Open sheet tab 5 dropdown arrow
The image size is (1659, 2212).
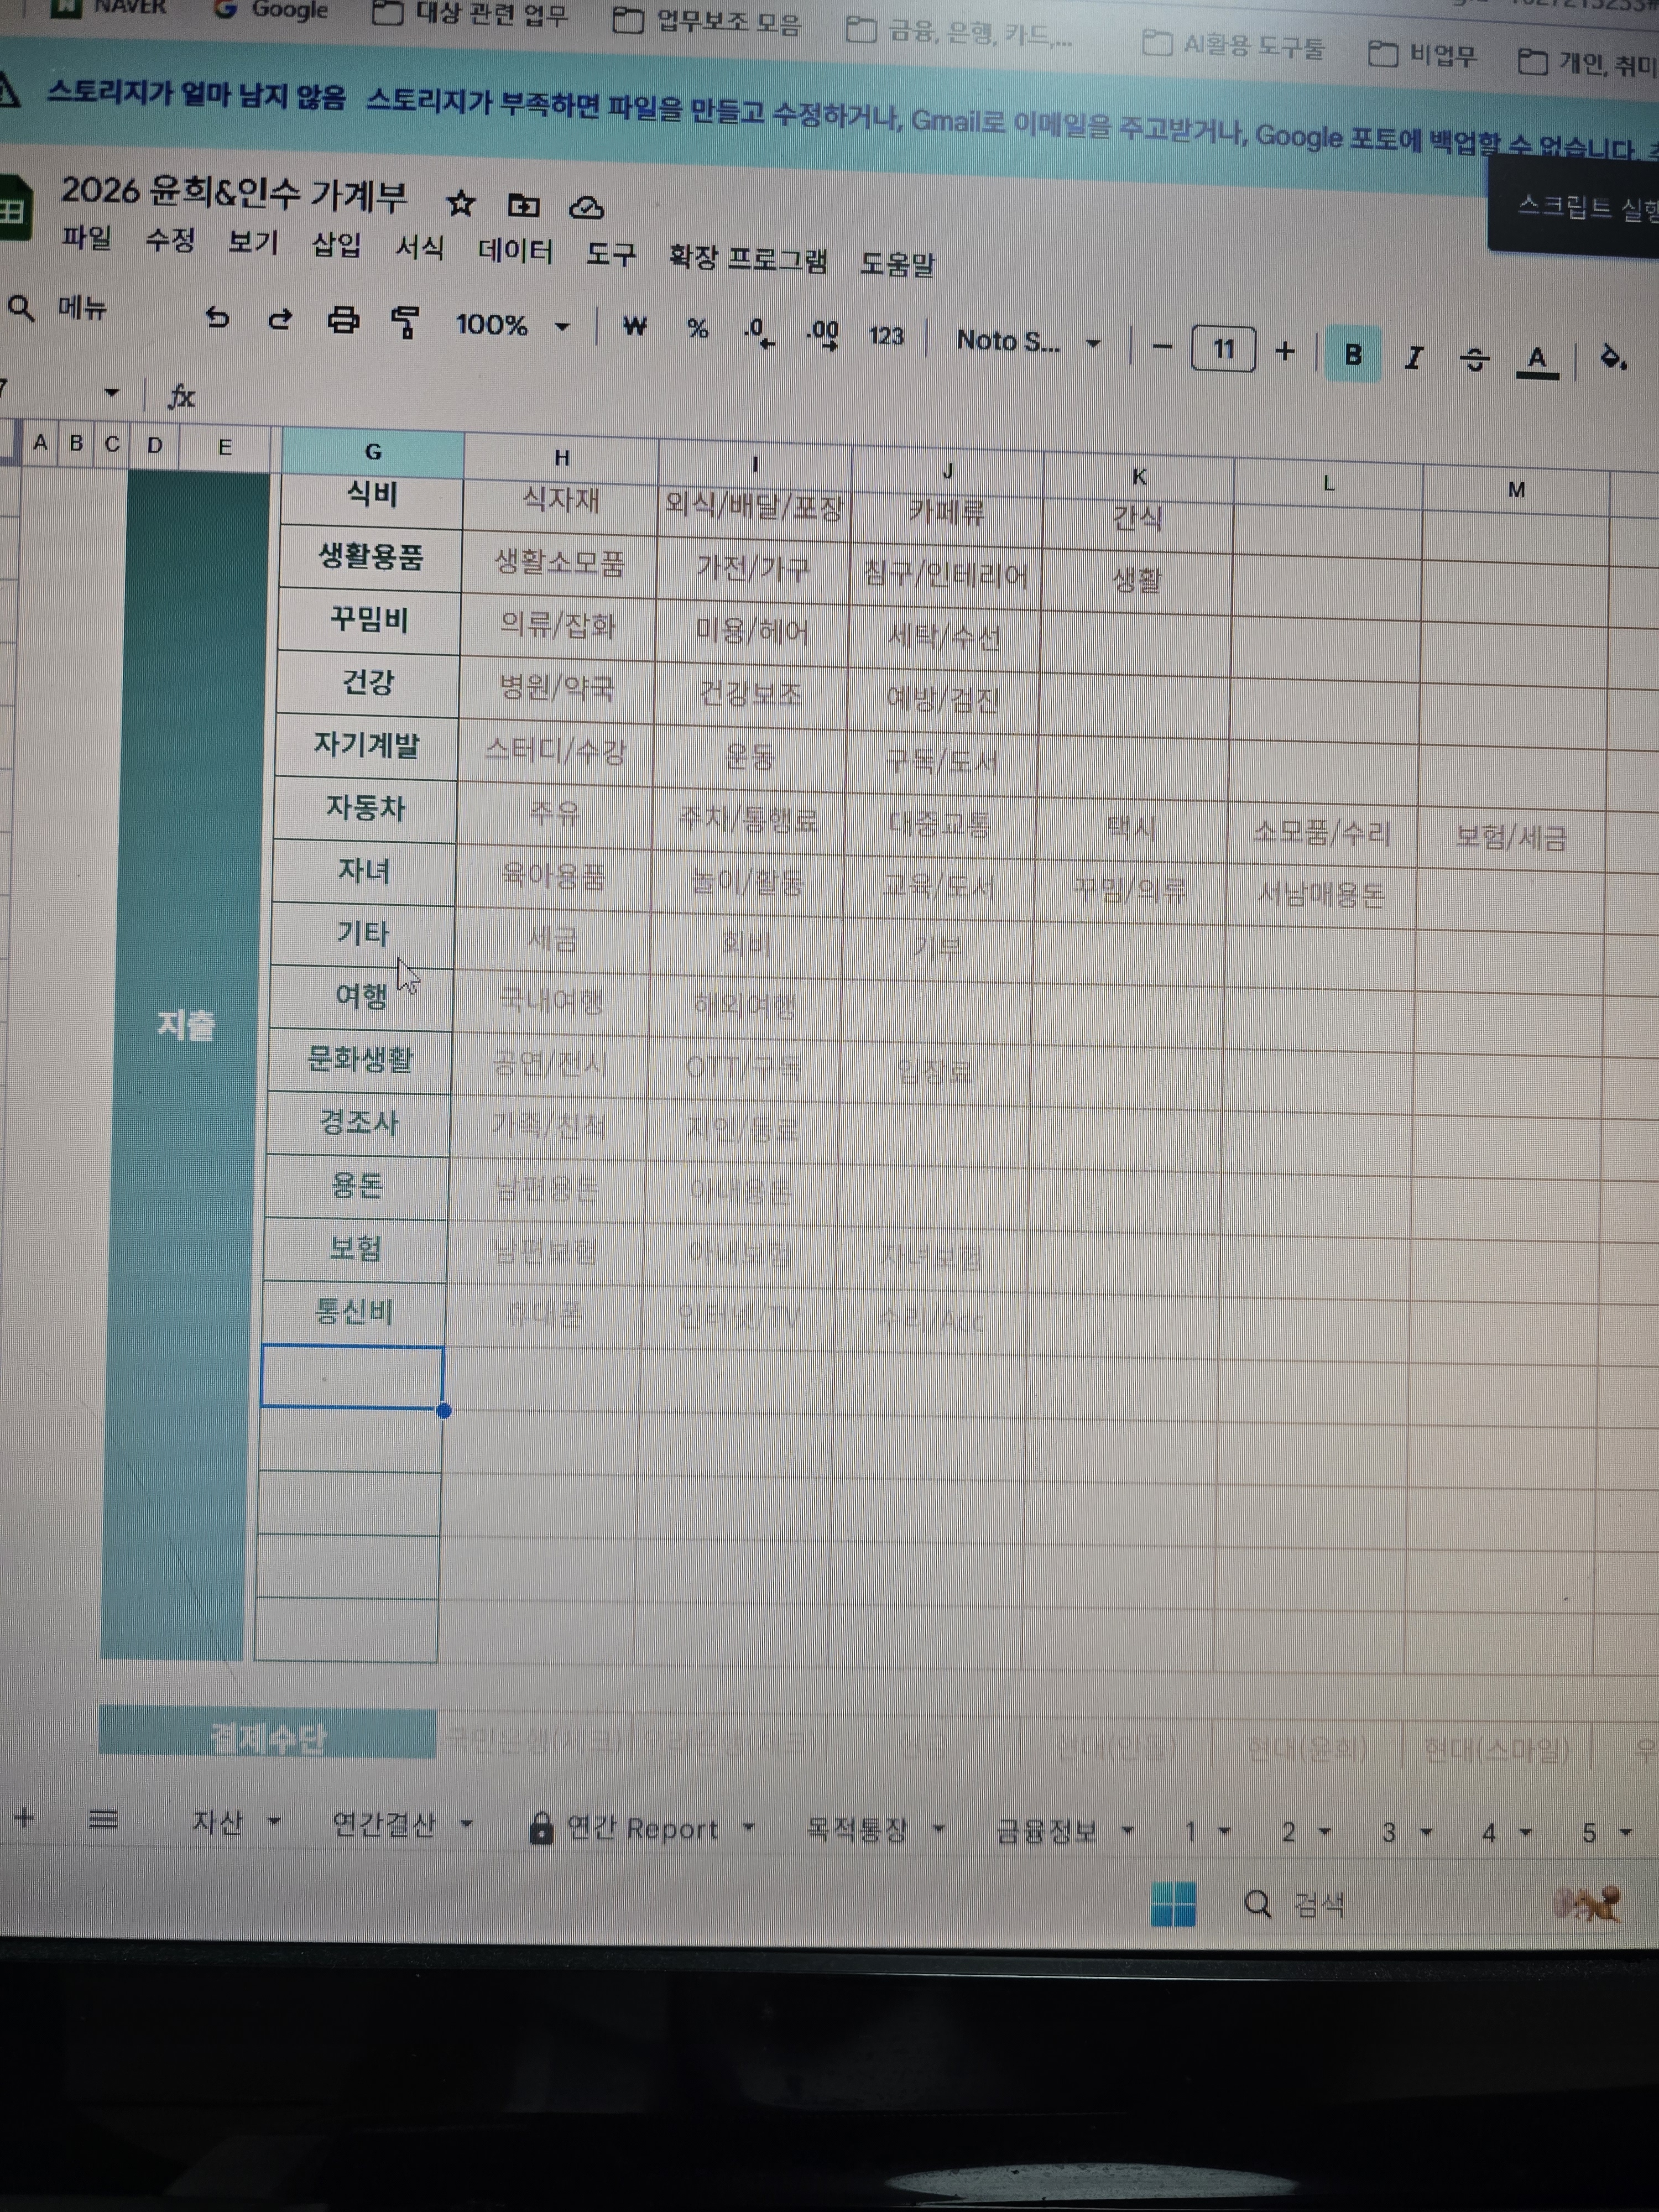[1625, 1832]
